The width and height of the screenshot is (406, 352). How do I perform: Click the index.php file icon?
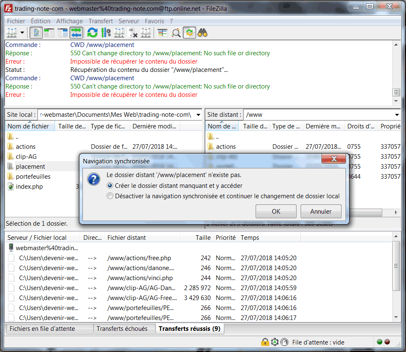(x=10, y=186)
